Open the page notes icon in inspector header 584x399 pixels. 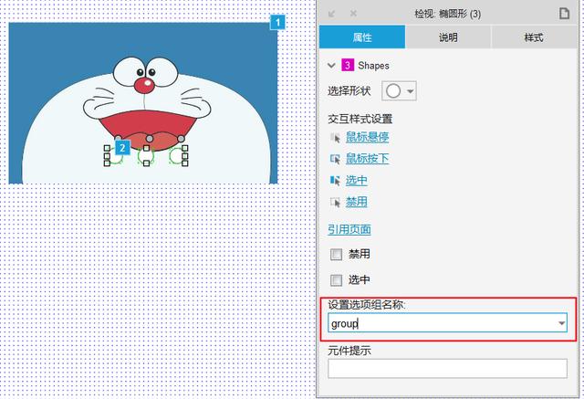[564, 14]
